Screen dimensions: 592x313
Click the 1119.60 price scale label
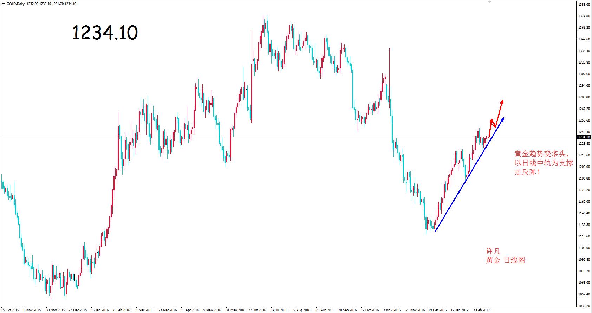pyautogui.click(x=584, y=236)
